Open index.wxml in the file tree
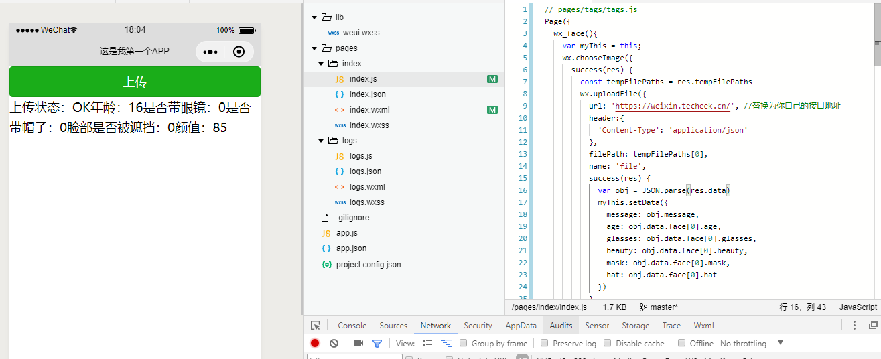 tap(369, 110)
